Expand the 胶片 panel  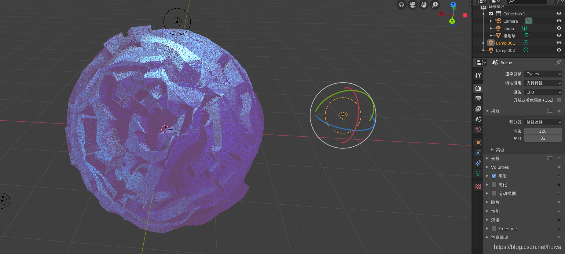(x=487, y=202)
